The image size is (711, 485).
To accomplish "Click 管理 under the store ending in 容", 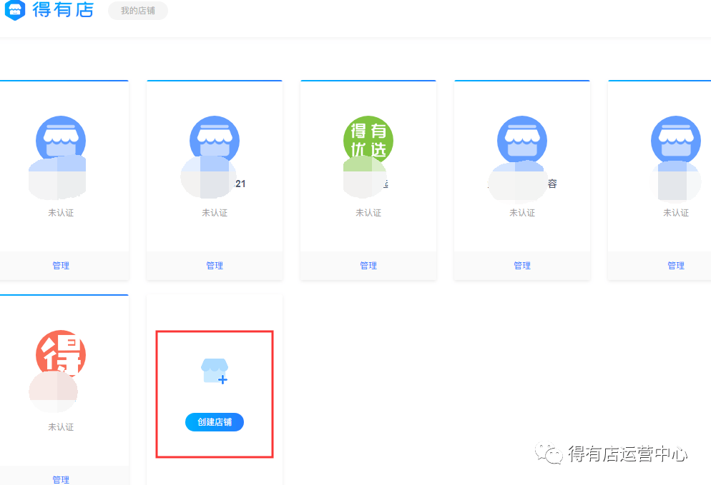I will (x=522, y=265).
